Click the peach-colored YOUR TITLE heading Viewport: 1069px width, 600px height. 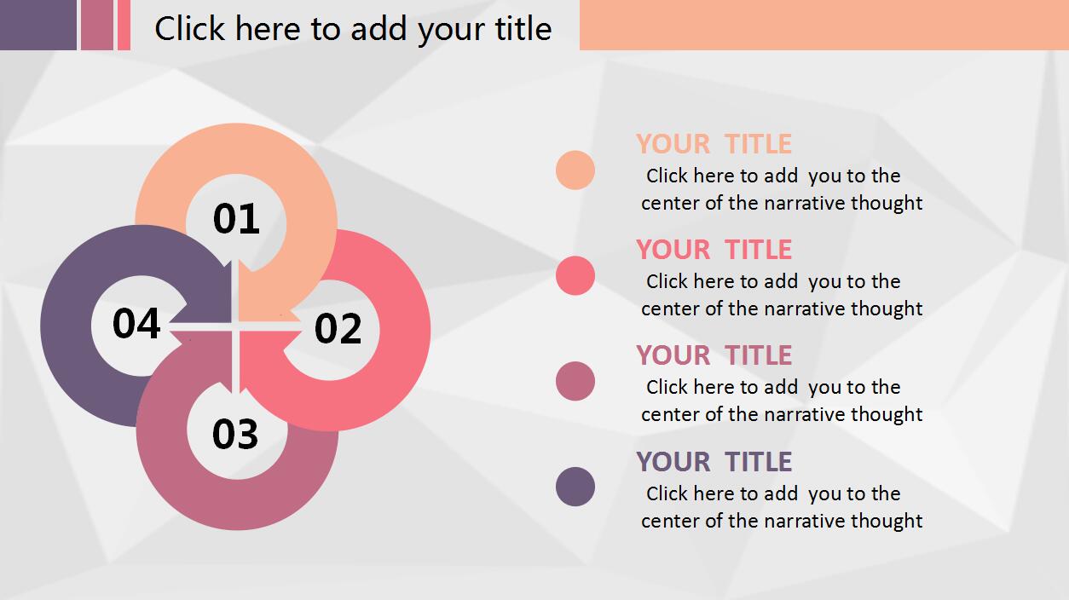point(714,144)
